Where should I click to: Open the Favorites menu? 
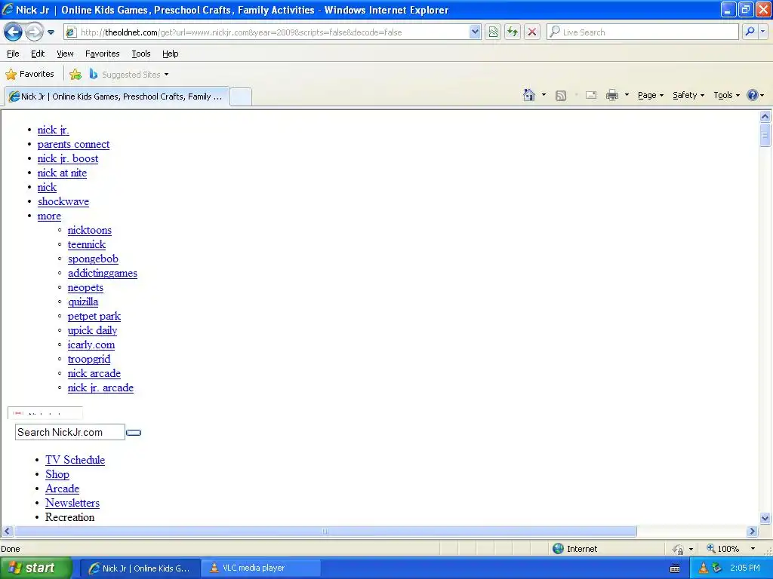tap(102, 54)
